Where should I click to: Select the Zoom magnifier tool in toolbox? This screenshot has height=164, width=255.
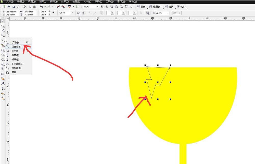point(3,36)
